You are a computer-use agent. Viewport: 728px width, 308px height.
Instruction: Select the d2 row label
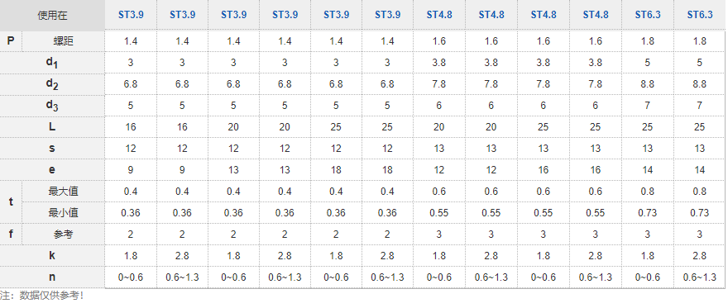[52, 84]
